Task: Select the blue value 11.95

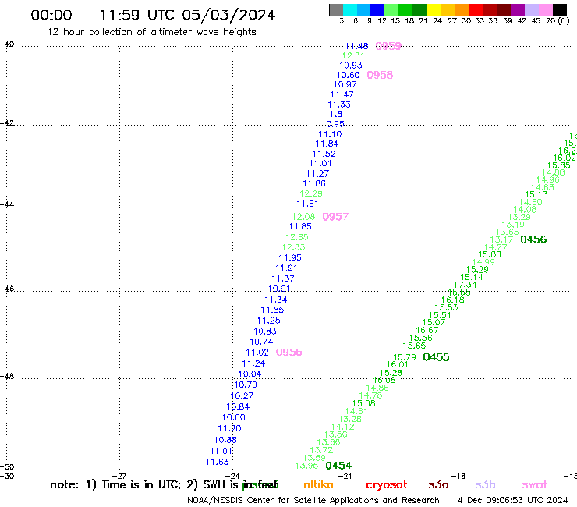Action: pyautogui.click(x=290, y=257)
